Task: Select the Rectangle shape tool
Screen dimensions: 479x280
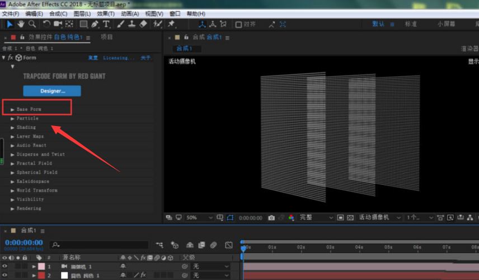Action: point(83,24)
